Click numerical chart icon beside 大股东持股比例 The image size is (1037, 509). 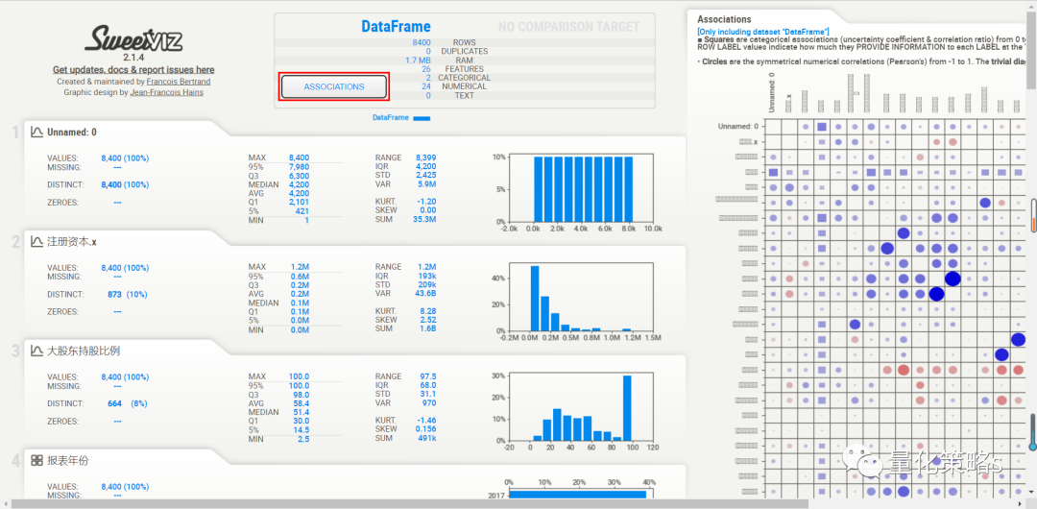[37, 351]
